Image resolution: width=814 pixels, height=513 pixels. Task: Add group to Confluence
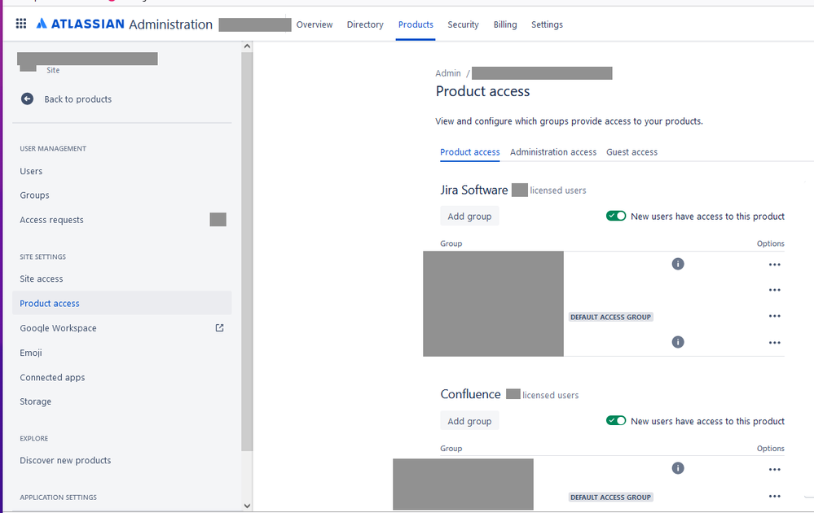pos(469,421)
